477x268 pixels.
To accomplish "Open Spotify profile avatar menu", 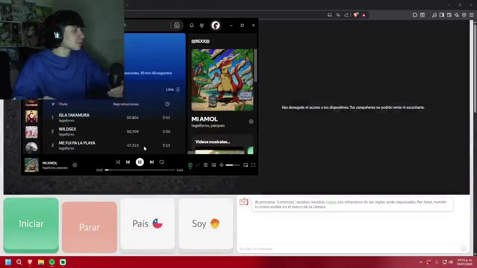I will pyautogui.click(x=215, y=25).
